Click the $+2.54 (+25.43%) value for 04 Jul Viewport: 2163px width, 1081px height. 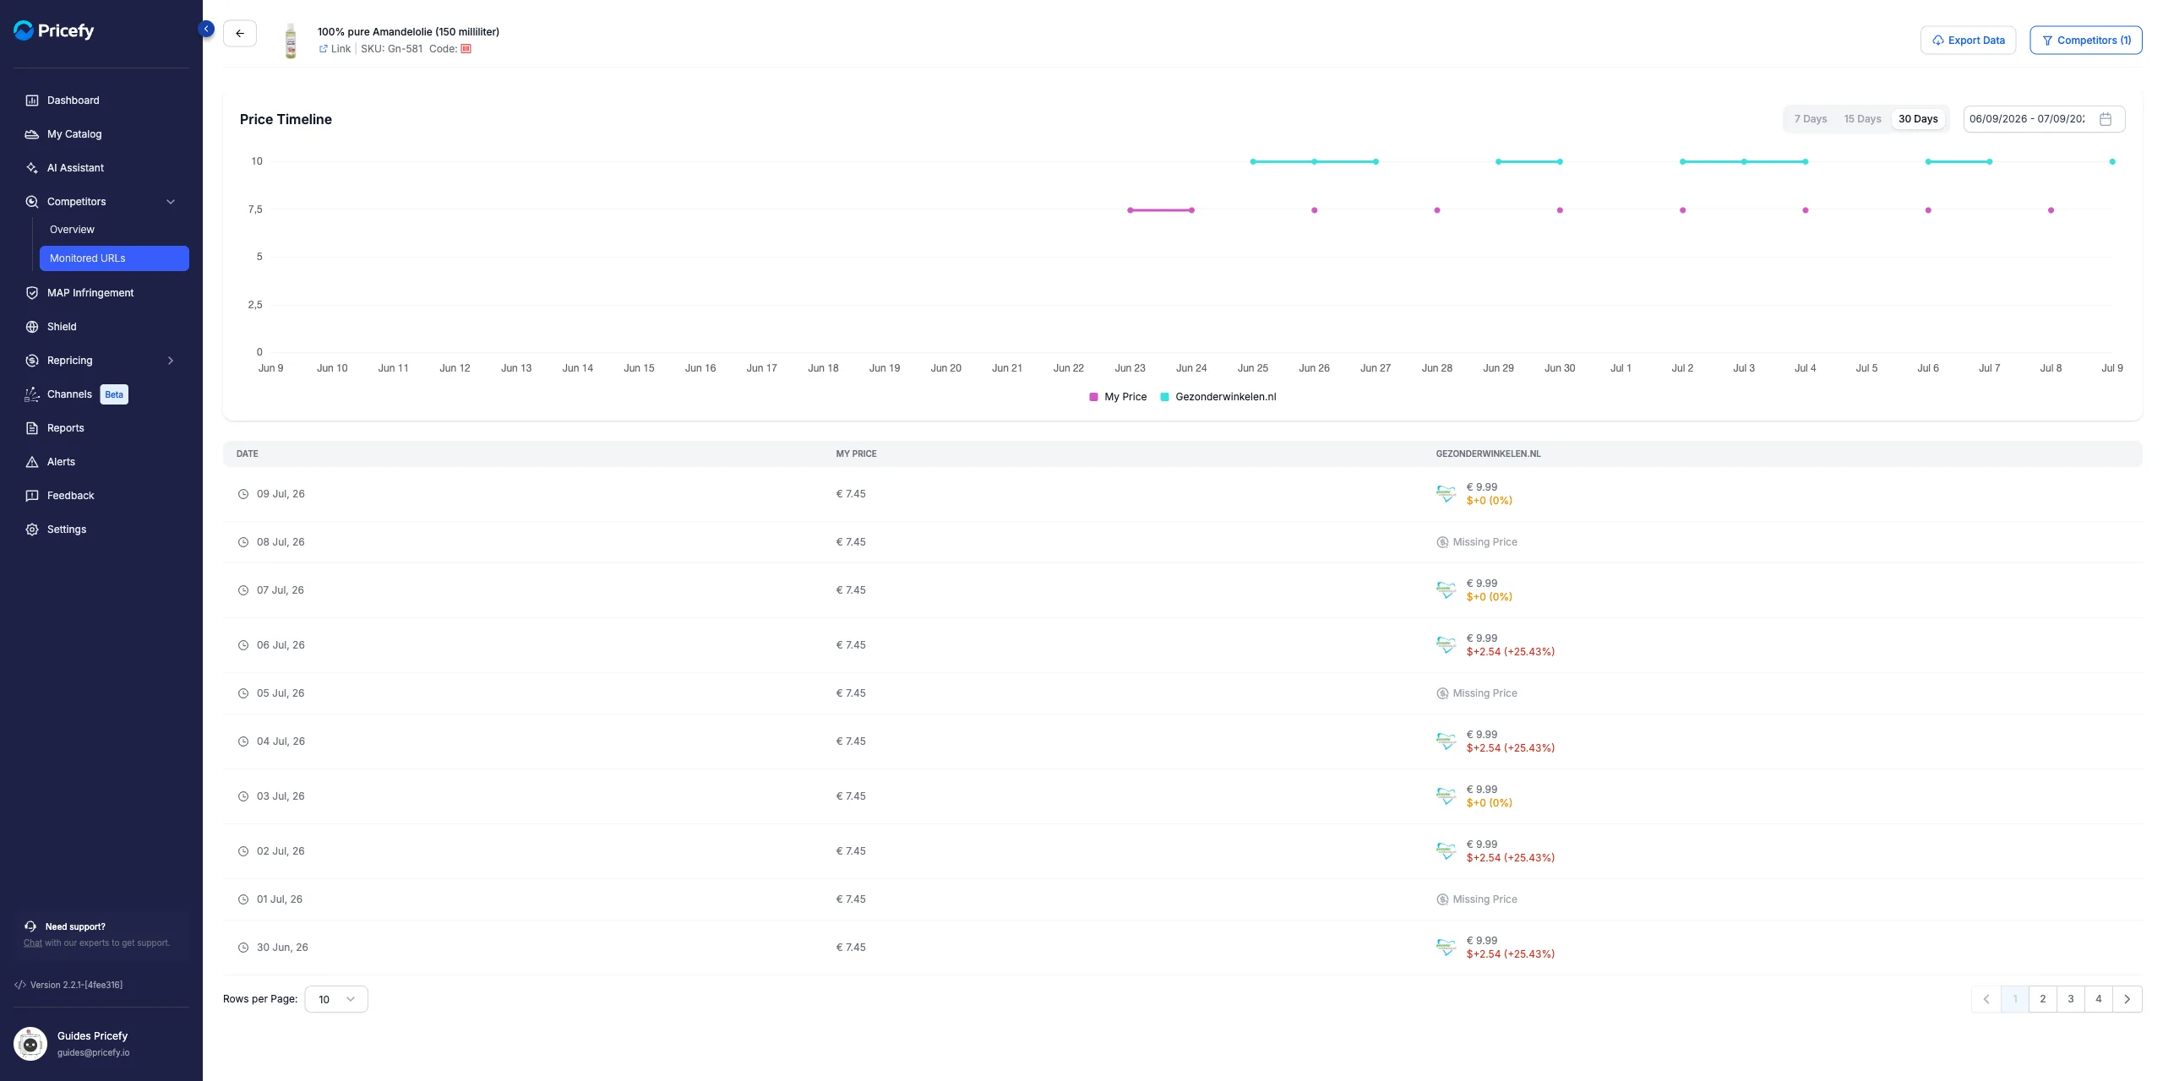[x=1511, y=748]
